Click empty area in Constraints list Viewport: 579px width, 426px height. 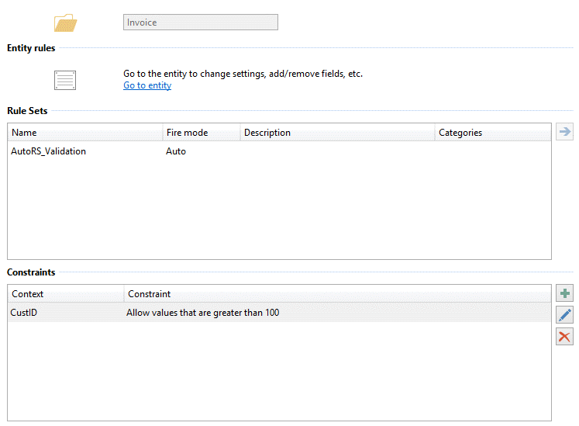(279, 372)
